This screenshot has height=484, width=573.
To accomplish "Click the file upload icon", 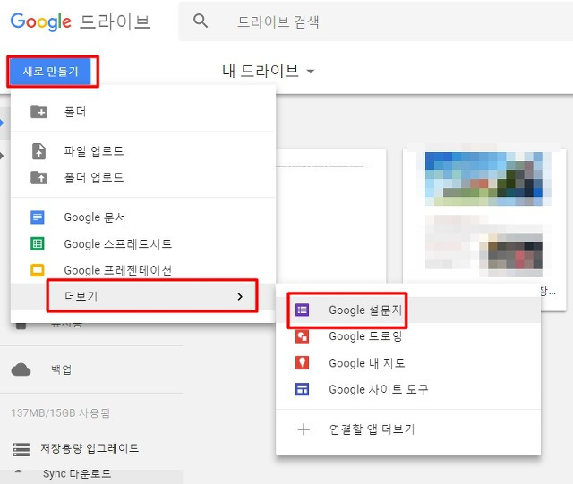I will (x=38, y=151).
